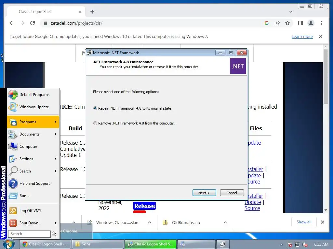This screenshot has height=249, width=333.
Task: Expand Settings submenu in Start menu
Action: click(33, 159)
